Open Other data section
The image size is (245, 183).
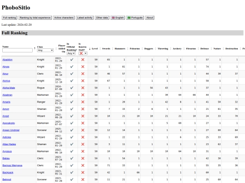(x=102, y=18)
